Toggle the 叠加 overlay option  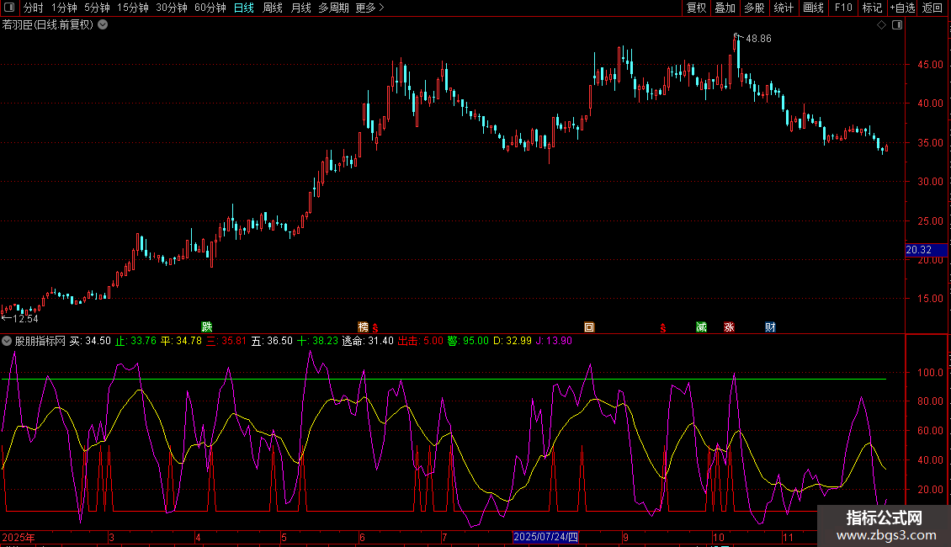725,8
